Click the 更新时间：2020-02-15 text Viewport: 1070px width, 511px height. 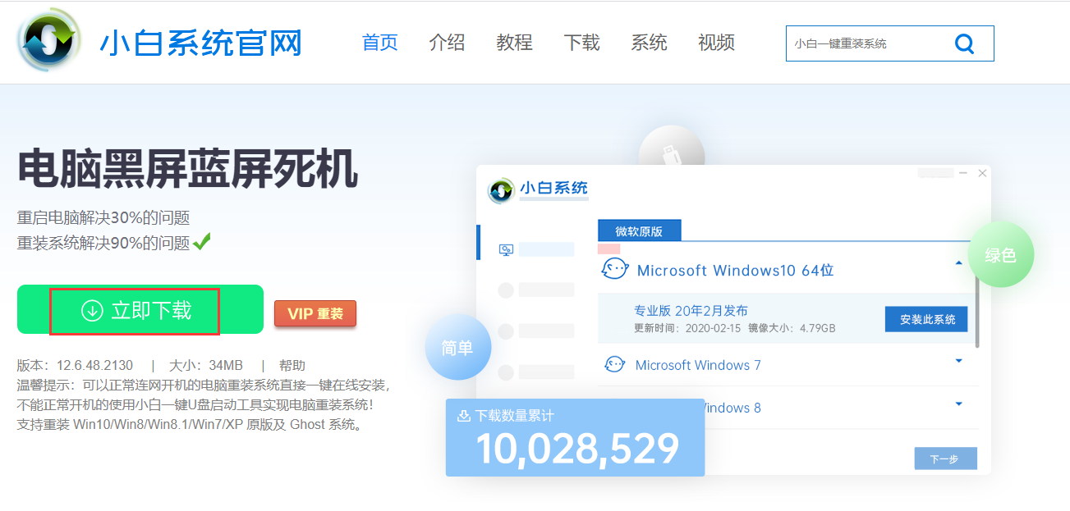pos(687,328)
